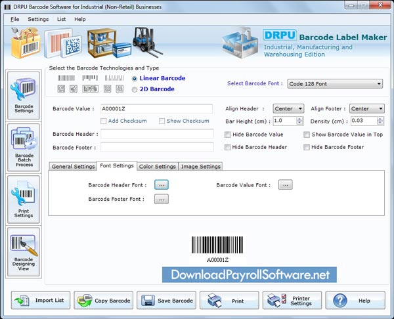Viewport: 394px width, 319px height.
Task: Click the barcode label cards banner icon
Action: [x=63, y=43]
